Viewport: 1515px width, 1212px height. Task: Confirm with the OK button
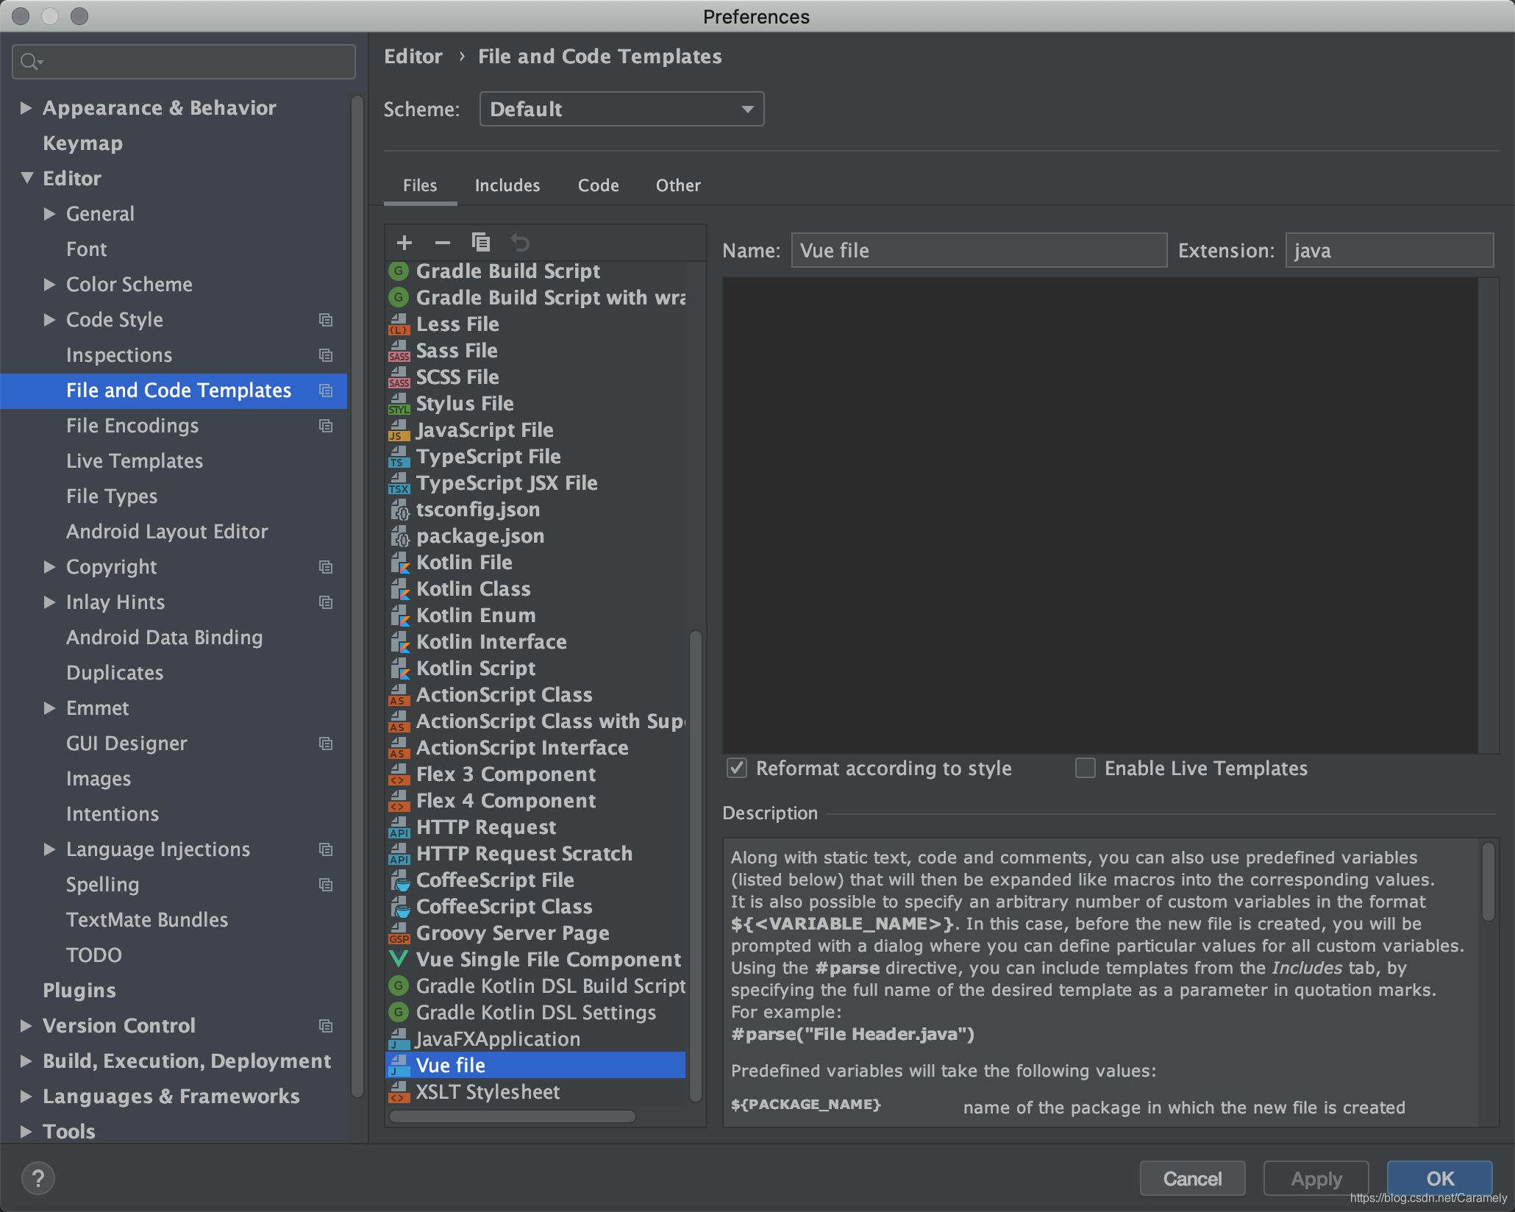tap(1439, 1178)
